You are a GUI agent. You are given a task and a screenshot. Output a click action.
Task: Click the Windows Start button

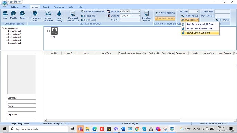coord(4,129)
